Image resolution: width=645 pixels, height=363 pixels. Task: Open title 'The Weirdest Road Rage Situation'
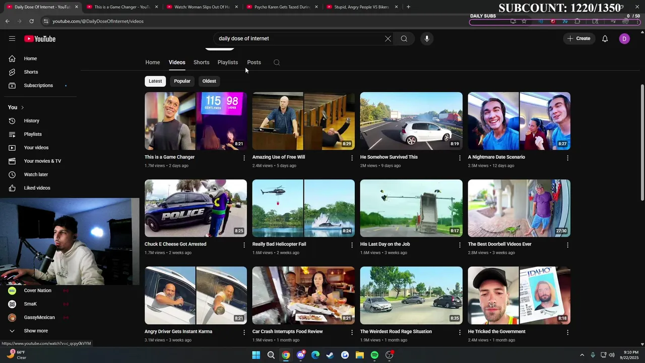[x=396, y=332]
